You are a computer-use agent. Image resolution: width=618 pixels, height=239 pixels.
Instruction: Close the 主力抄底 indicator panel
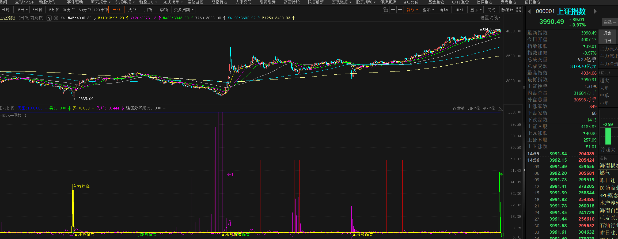(x=500, y=108)
